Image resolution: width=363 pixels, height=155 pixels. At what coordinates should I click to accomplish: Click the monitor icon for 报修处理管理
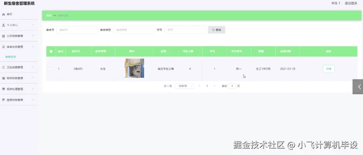(x=3, y=89)
